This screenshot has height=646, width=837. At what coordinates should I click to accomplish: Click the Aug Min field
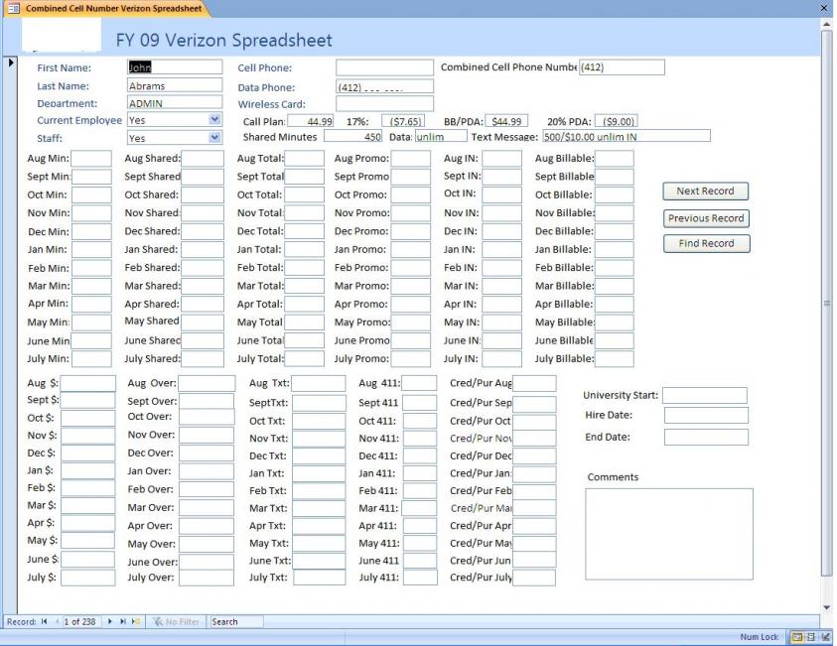click(x=91, y=159)
